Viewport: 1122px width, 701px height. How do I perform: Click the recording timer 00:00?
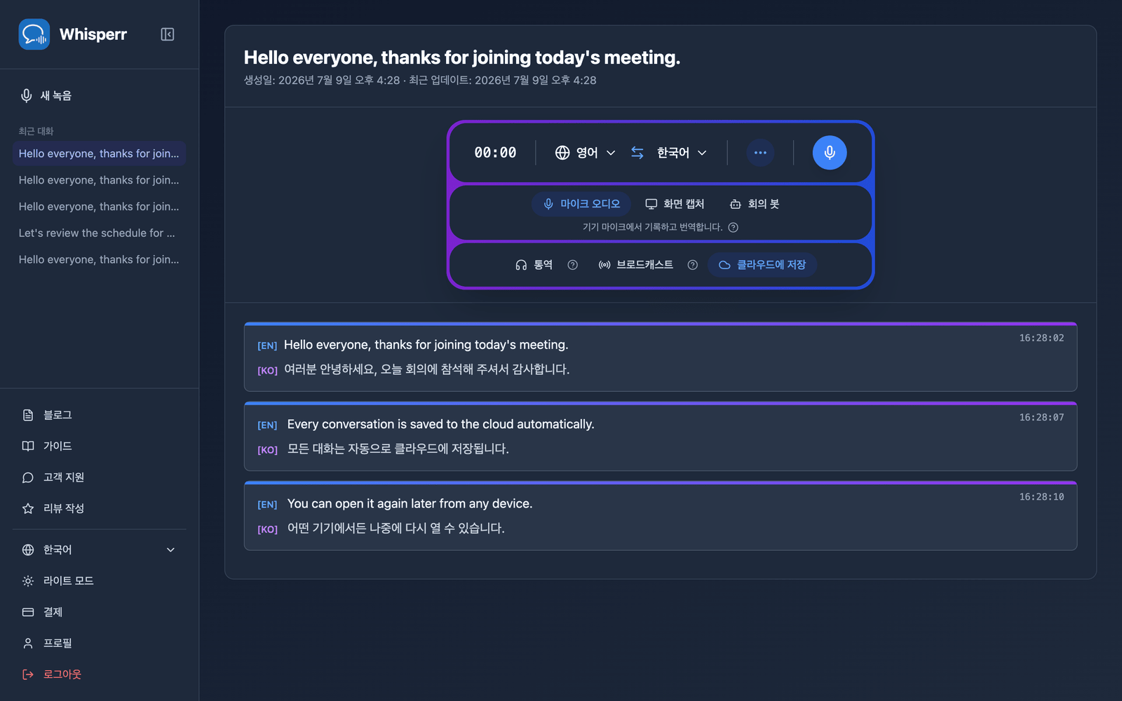click(x=495, y=153)
